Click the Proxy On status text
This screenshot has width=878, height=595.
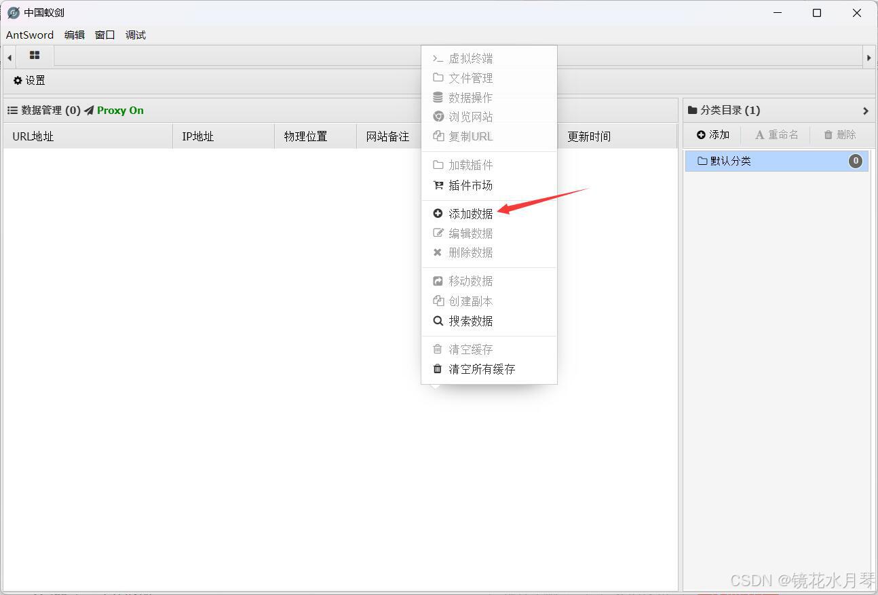point(120,111)
